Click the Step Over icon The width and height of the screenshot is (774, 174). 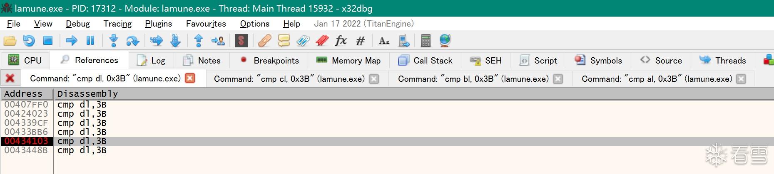(132, 41)
